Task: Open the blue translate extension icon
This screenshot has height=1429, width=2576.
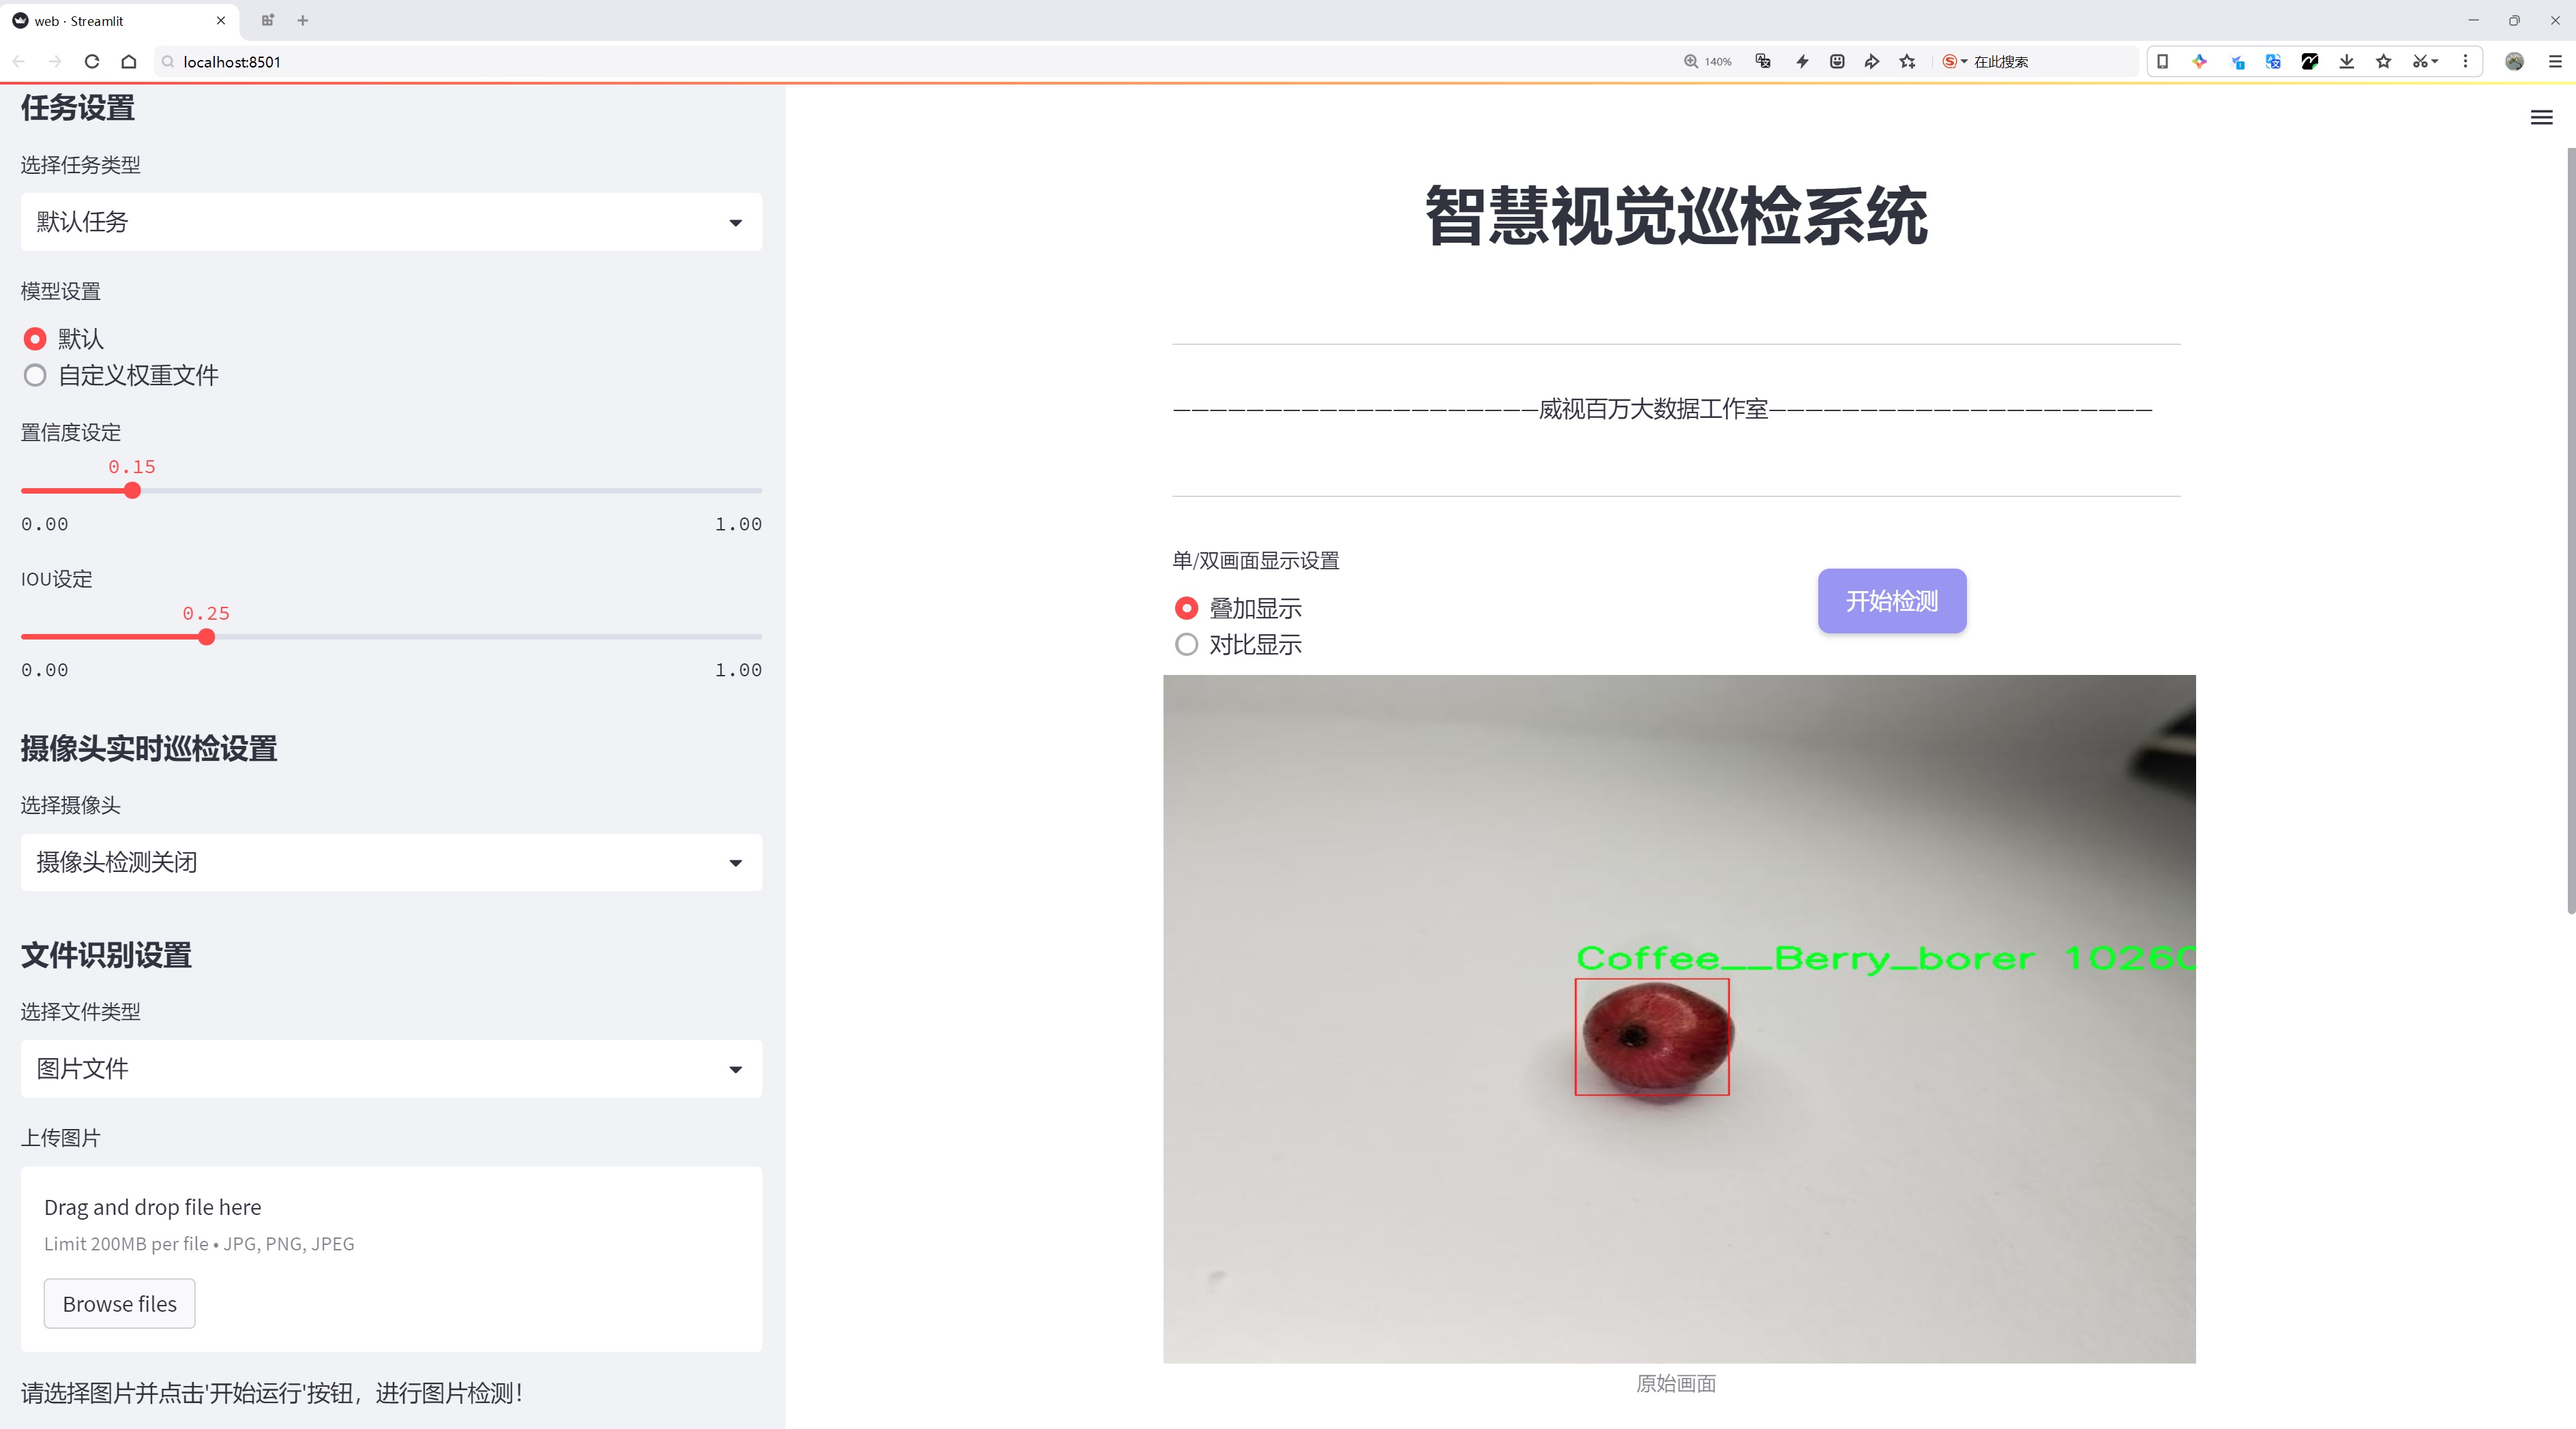Action: pyautogui.click(x=2273, y=61)
